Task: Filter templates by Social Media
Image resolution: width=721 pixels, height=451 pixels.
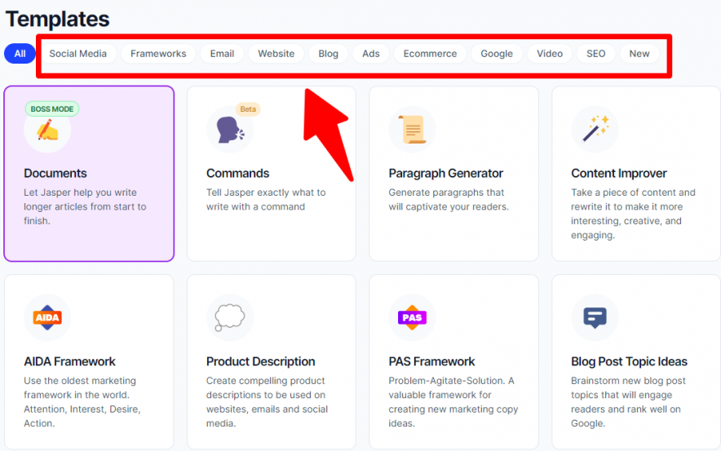Action: click(78, 54)
